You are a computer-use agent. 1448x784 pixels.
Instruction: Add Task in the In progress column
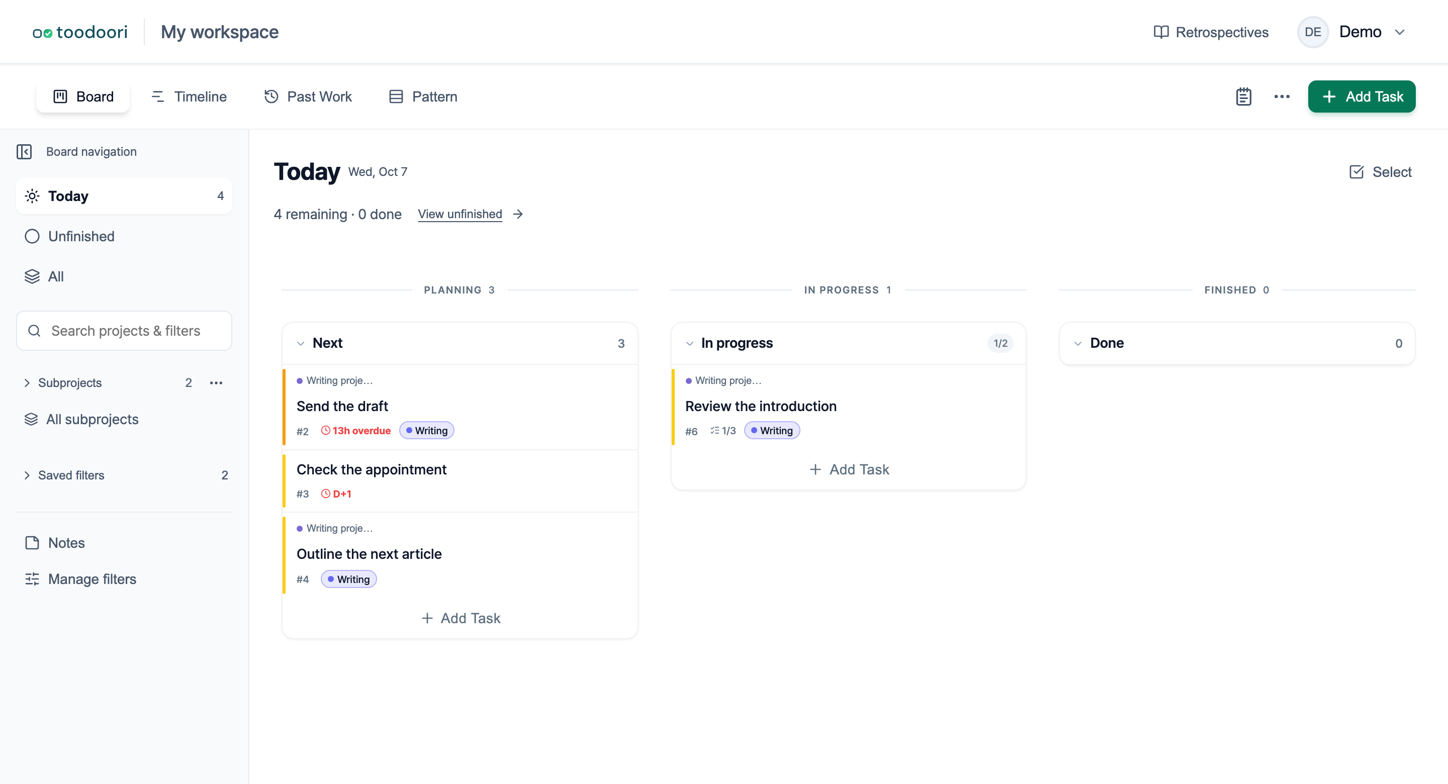click(x=849, y=469)
